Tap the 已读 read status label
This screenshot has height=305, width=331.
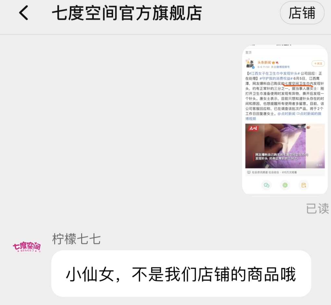coord(317,209)
